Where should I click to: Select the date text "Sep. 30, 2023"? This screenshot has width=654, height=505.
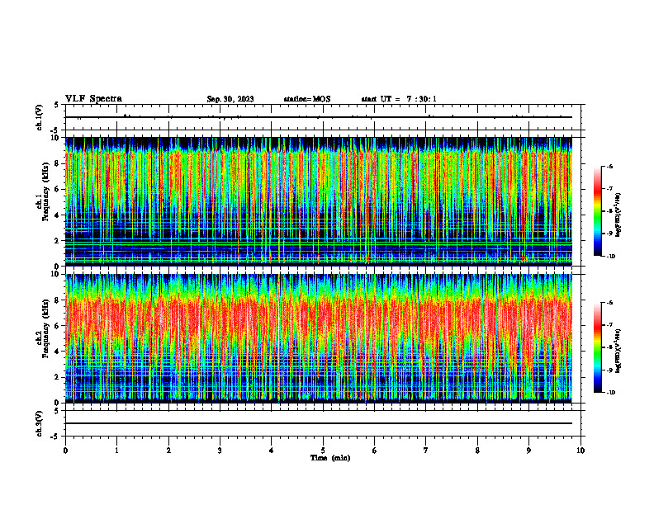pos(230,99)
